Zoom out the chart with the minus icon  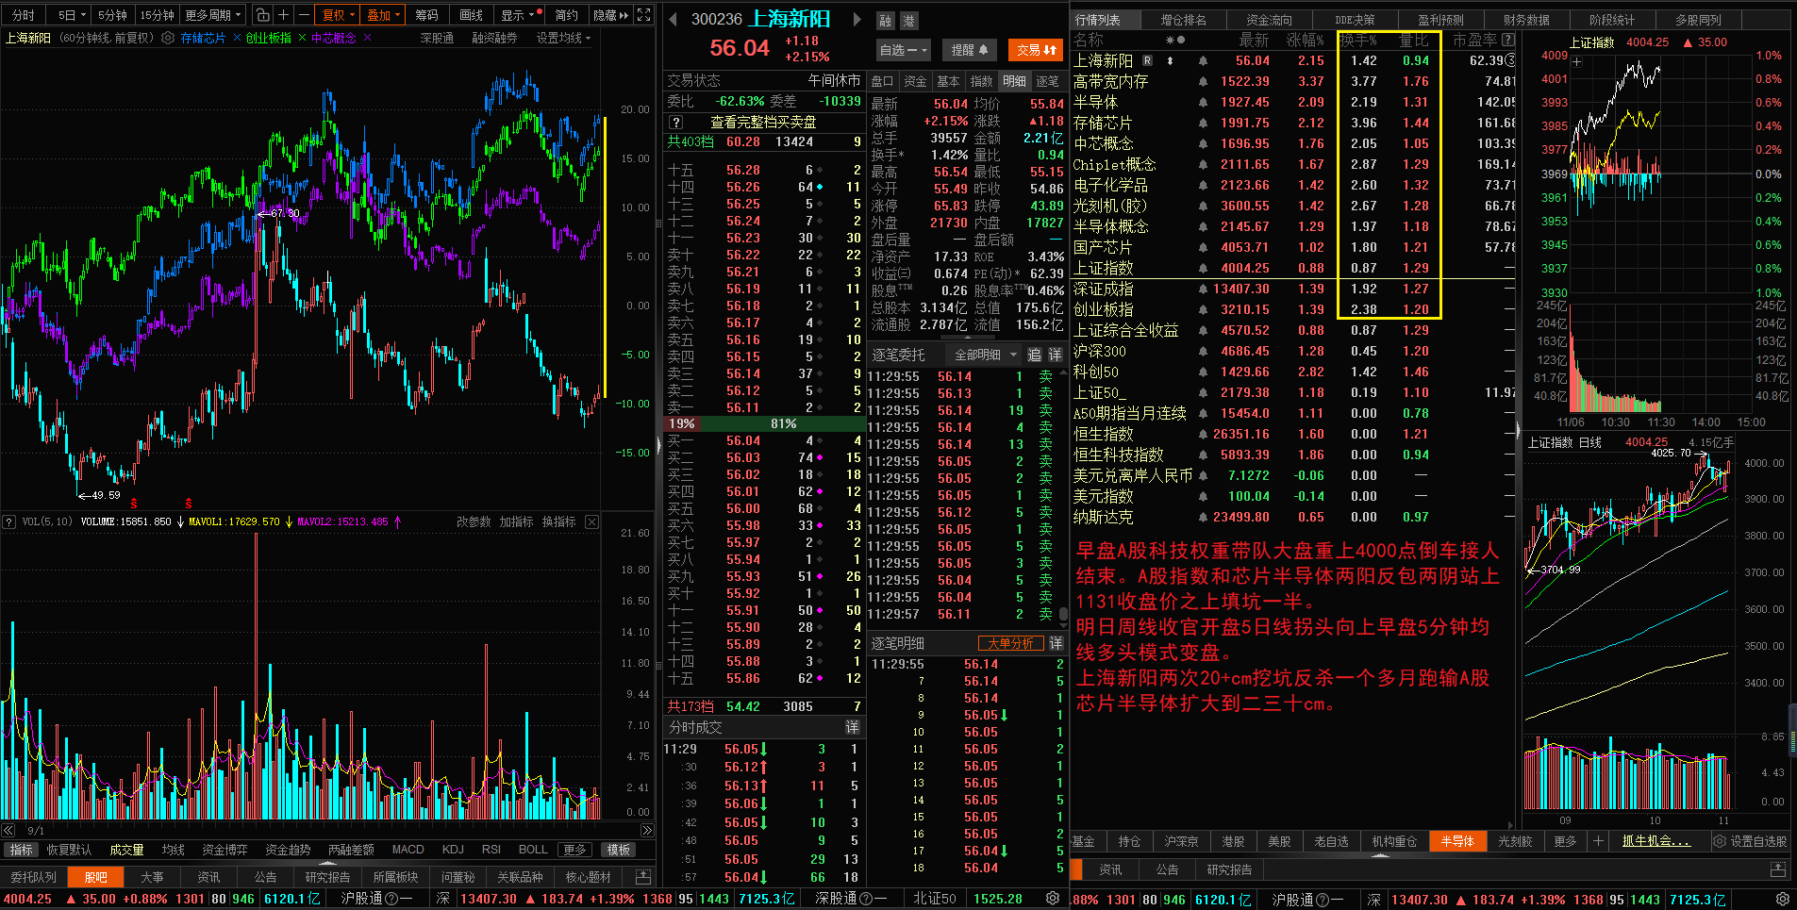304,15
